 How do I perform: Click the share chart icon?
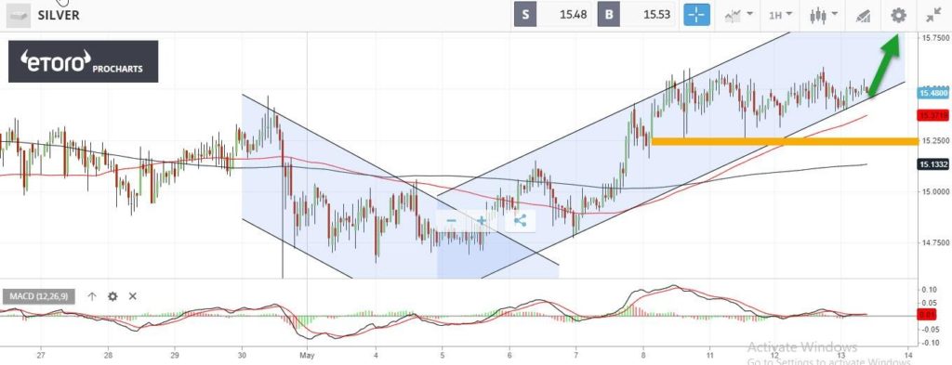tap(521, 221)
